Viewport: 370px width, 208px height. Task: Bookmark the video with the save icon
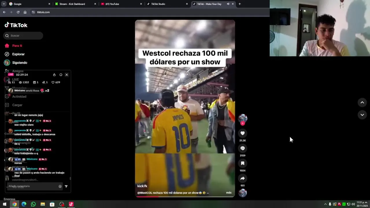243,163
